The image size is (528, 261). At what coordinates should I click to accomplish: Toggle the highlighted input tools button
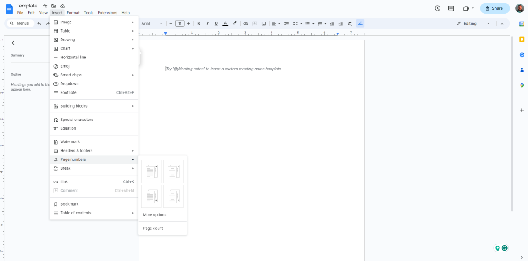click(x=360, y=23)
